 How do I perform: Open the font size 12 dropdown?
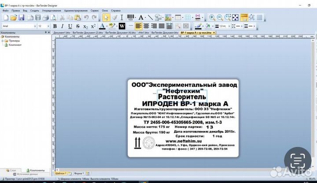tap(48, 26)
